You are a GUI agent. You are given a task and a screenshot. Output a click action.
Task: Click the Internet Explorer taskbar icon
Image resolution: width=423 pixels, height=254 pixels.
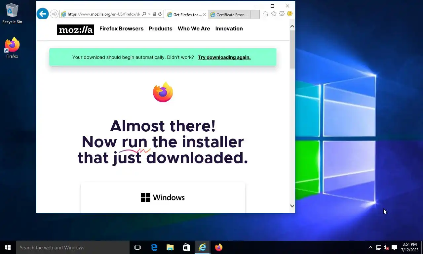coord(202,247)
